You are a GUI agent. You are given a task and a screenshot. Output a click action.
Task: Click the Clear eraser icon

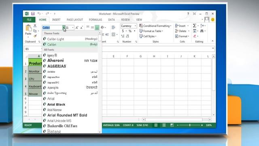195,36
